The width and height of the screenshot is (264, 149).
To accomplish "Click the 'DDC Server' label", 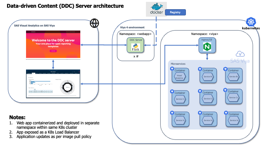I will pyautogui.click(x=136, y=40).
